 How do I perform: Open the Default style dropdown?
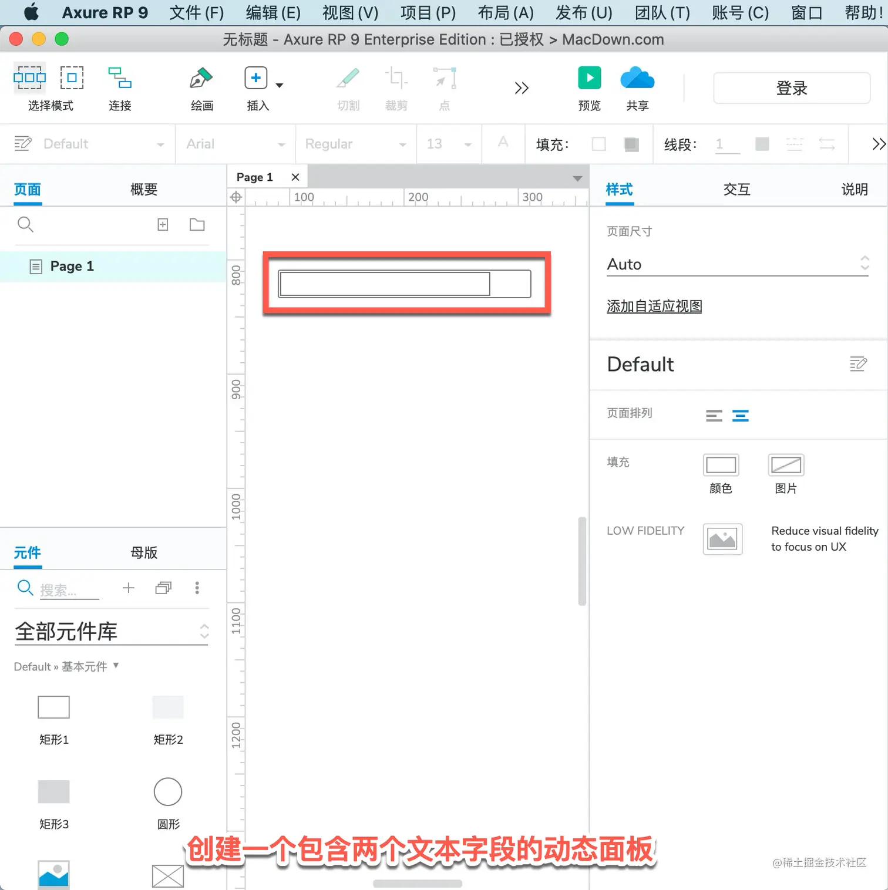[x=160, y=144]
